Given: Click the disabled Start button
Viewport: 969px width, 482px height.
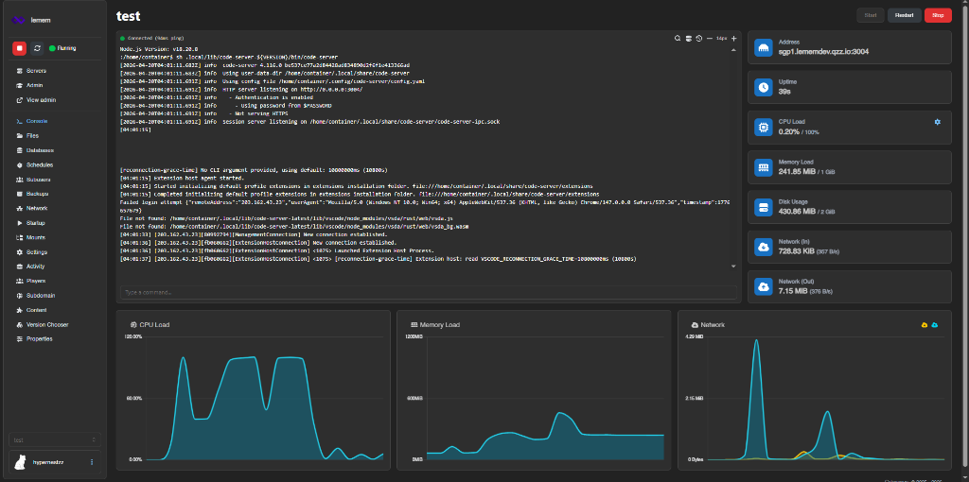Looking at the screenshot, I should tap(871, 15).
